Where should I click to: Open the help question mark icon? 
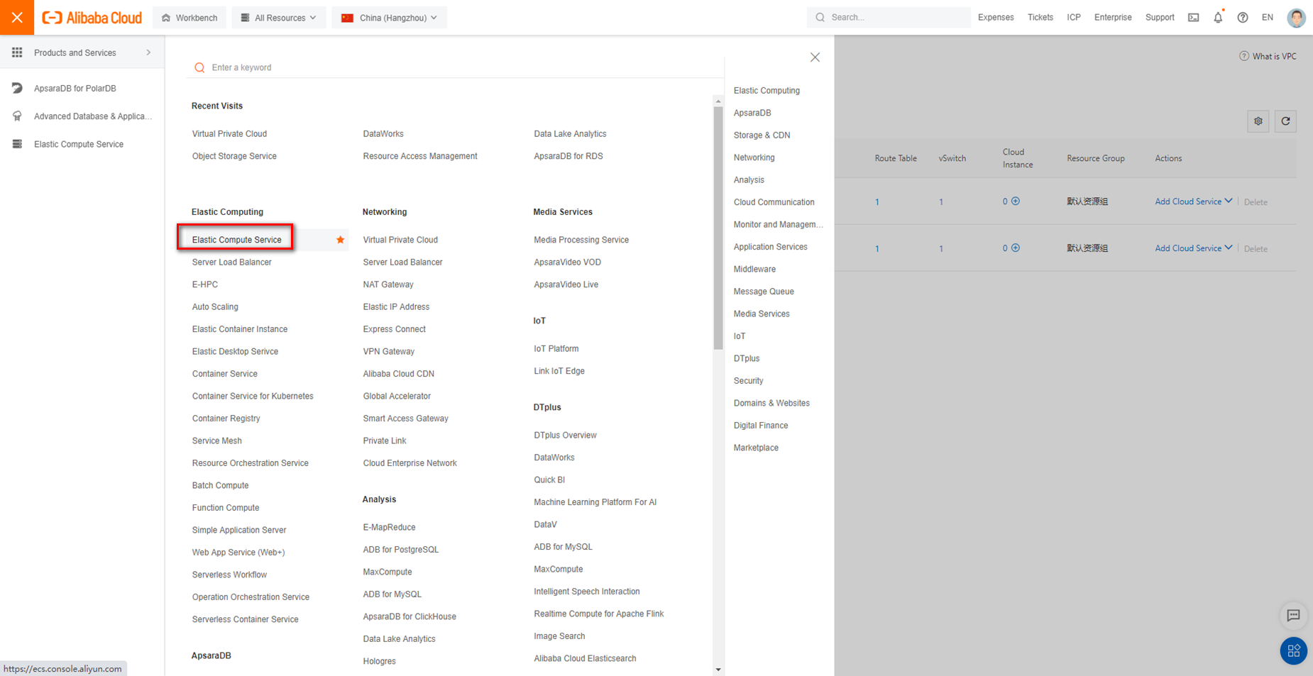click(x=1243, y=18)
